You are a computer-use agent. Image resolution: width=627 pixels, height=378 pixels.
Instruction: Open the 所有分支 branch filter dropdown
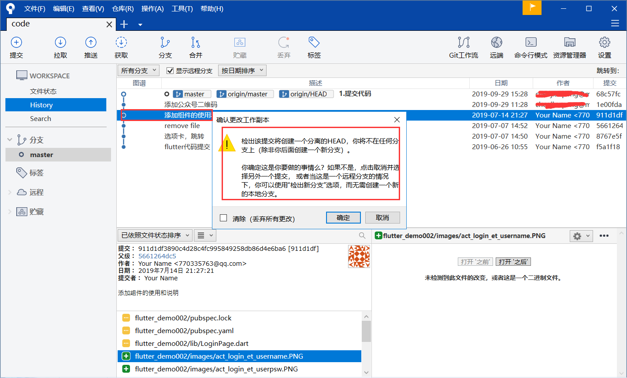coord(138,70)
